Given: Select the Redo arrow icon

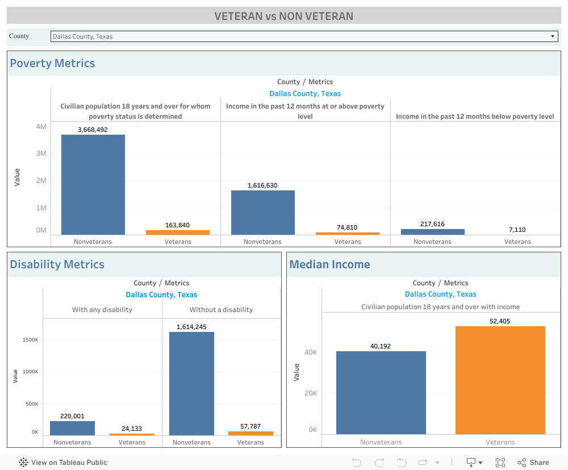Looking at the screenshot, I should coord(379,462).
